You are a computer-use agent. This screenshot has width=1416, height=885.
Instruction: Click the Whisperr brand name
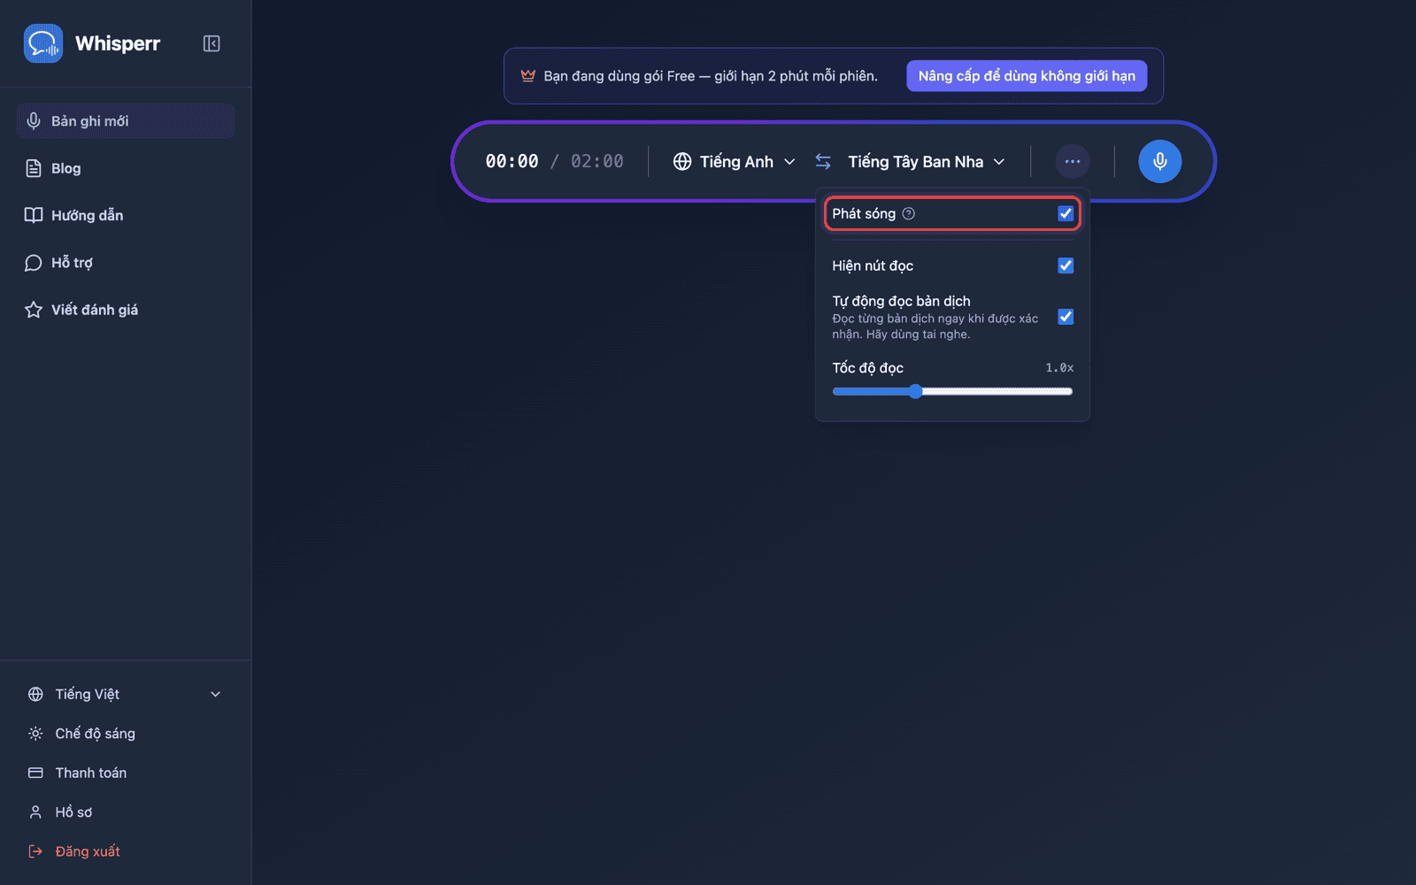[118, 43]
